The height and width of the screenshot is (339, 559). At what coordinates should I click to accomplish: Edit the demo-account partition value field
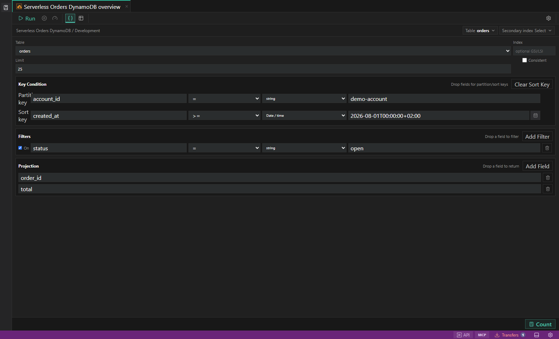point(444,99)
